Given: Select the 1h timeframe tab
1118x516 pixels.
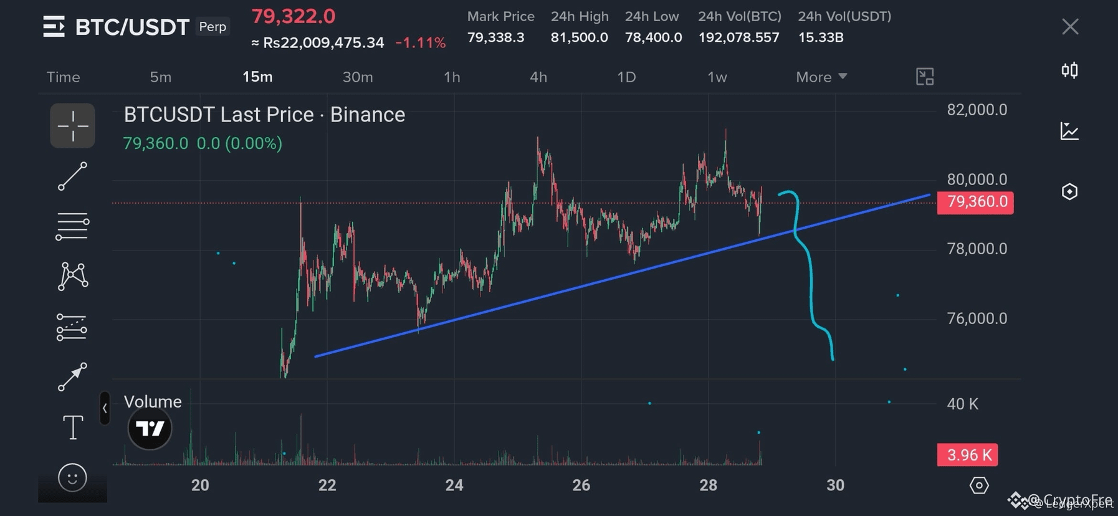Looking at the screenshot, I should 452,77.
